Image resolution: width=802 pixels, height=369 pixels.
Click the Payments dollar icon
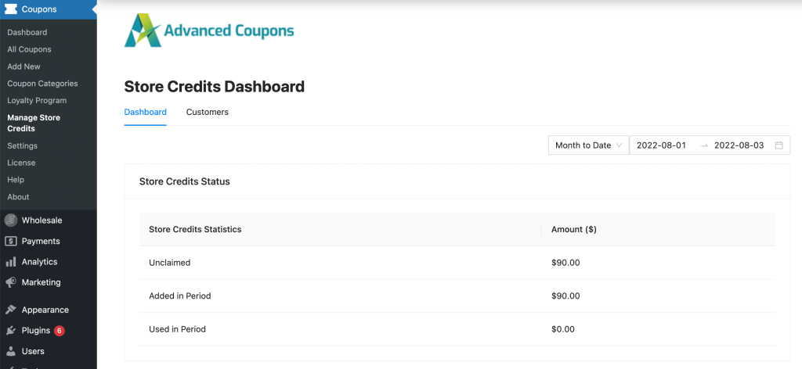[x=11, y=241]
